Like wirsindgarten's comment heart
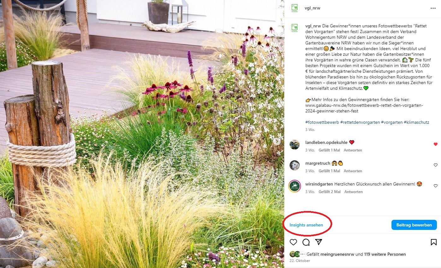441x268 pixels. 436,186
